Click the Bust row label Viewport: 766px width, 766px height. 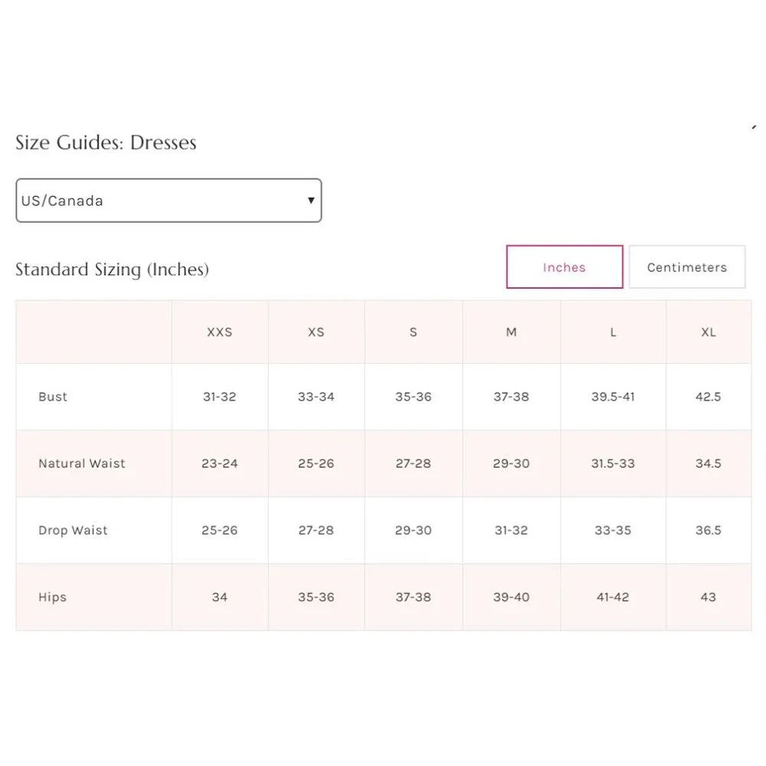[x=52, y=397]
